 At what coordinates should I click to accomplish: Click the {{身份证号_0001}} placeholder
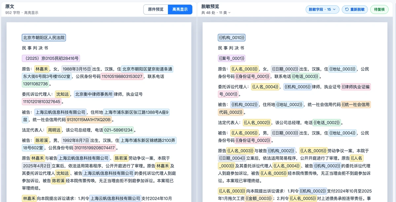[x=252, y=76]
